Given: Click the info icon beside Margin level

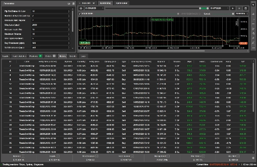Looking at the screenshot, I should 168,156.
